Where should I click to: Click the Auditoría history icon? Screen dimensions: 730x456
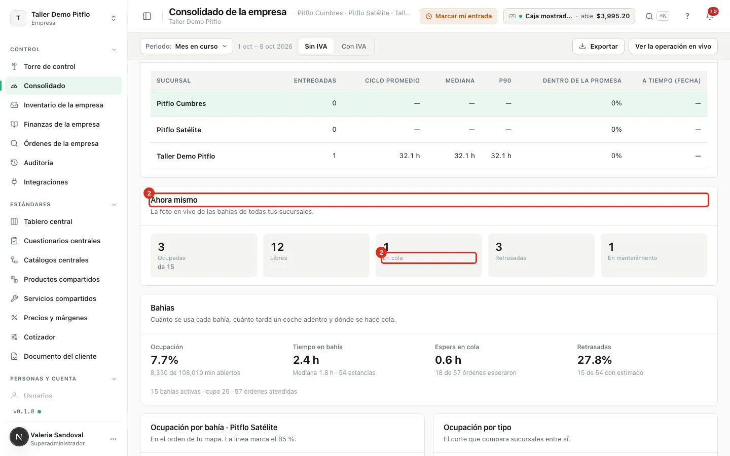[x=14, y=163]
